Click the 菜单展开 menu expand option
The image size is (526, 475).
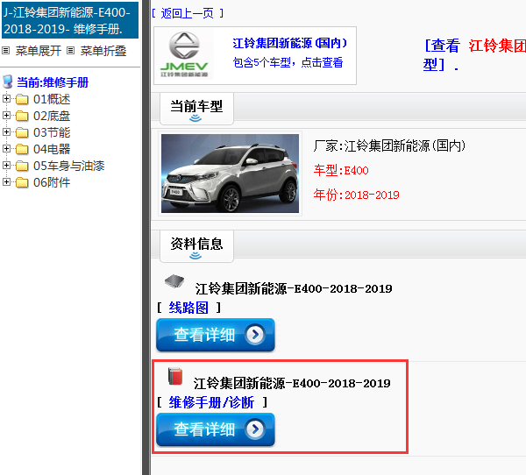tap(39, 51)
